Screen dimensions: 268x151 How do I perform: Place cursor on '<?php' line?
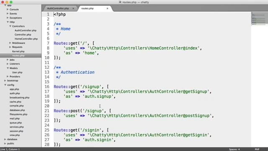click(59, 14)
